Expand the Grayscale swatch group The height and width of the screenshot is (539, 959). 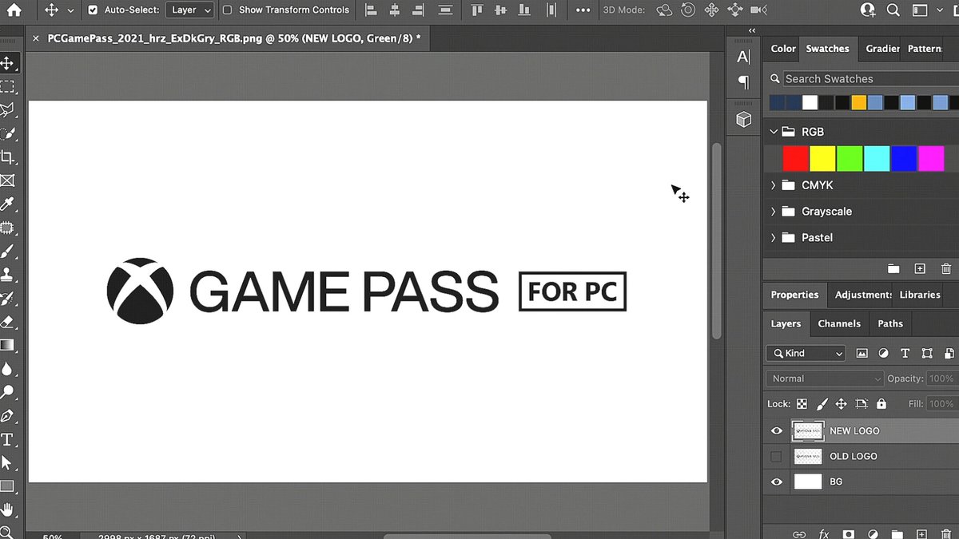774,212
